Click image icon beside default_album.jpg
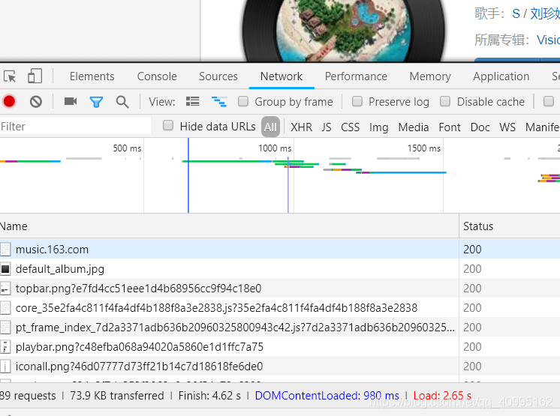Image resolution: width=560 pixels, height=416 pixels. point(5,269)
